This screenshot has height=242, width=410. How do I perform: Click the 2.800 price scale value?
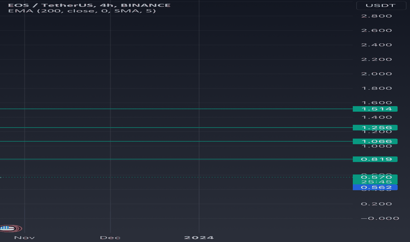coord(376,16)
